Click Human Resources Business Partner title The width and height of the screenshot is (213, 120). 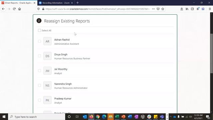click(x=72, y=59)
